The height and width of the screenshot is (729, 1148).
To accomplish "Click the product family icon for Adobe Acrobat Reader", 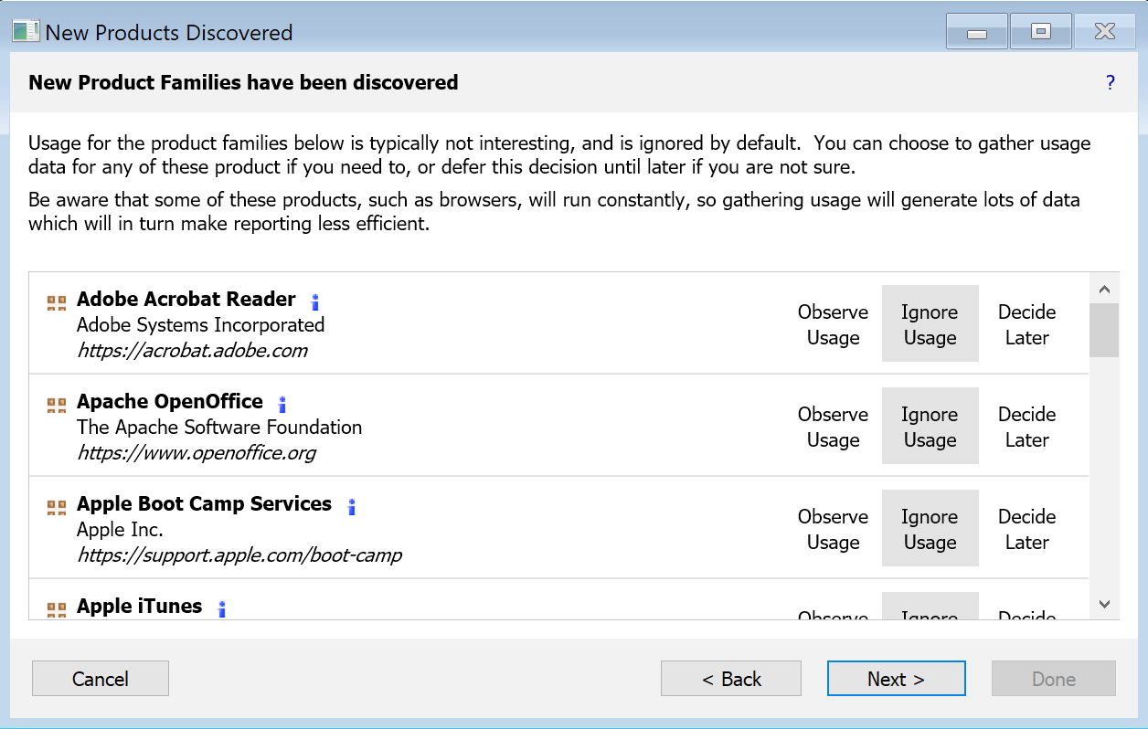I will (x=57, y=302).
